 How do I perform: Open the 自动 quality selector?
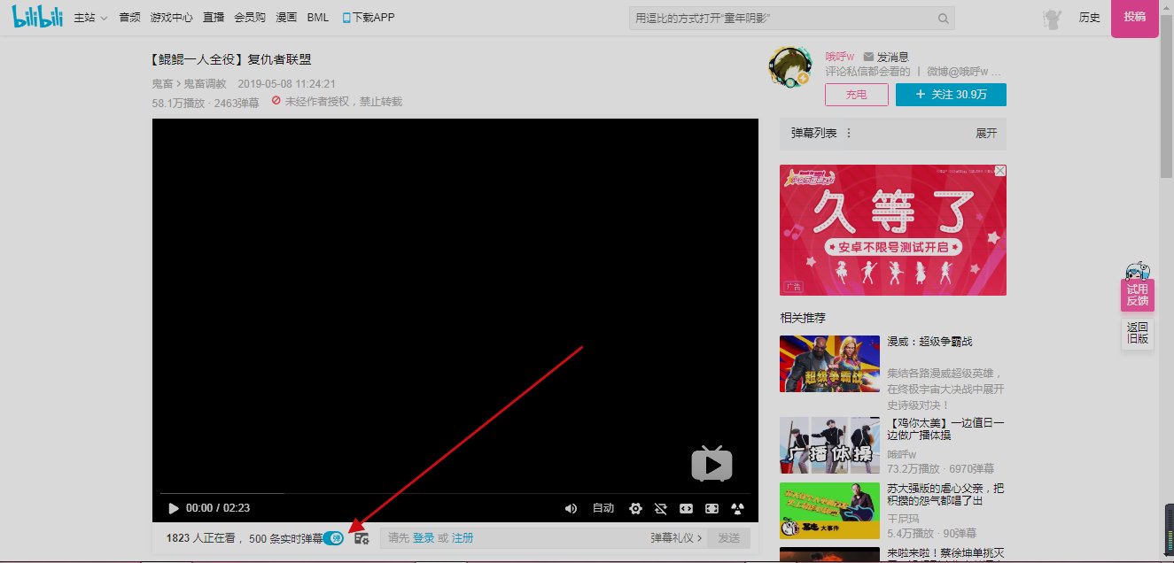coord(602,508)
